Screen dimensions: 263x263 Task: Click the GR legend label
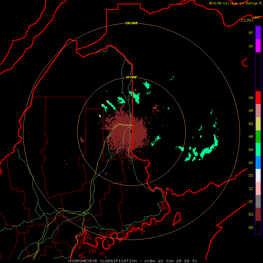(x=251, y=111)
